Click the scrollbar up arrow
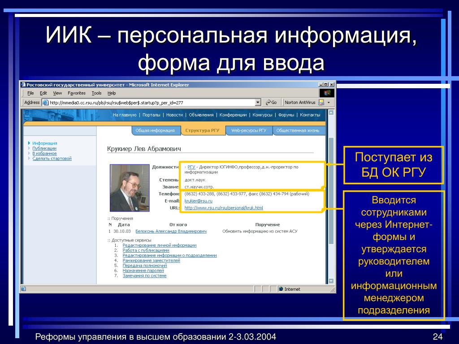Image resolution: width=459 pixels, height=344 pixels. (x=331, y=112)
